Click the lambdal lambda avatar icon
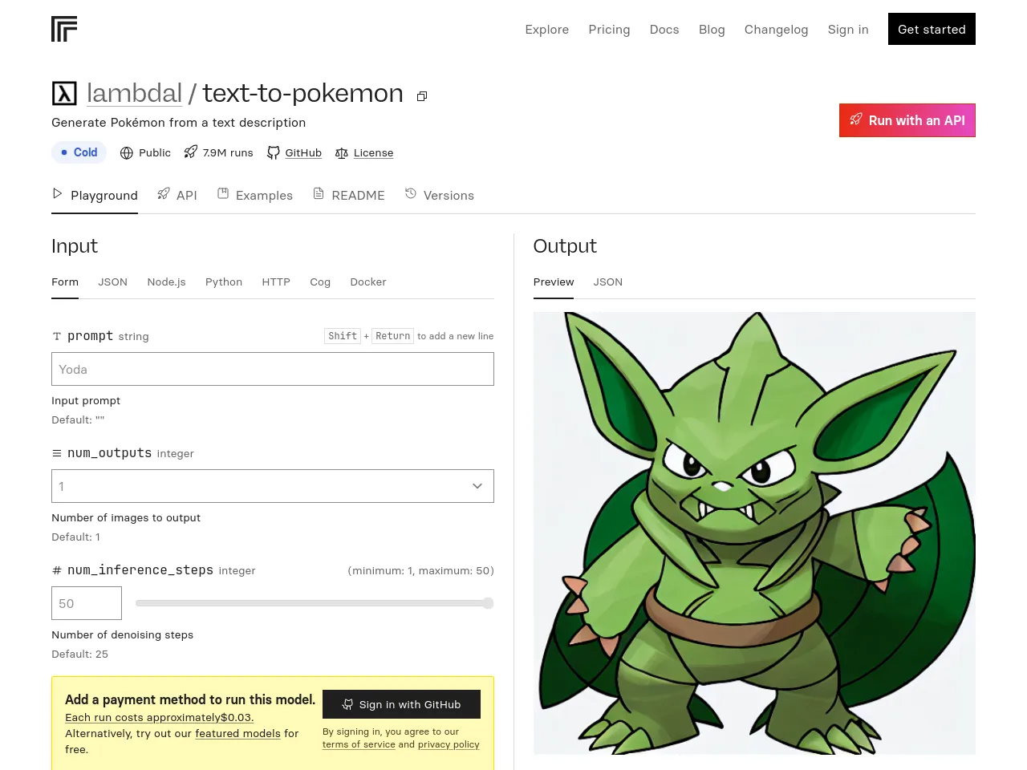The height and width of the screenshot is (770, 1027). tap(64, 94)
